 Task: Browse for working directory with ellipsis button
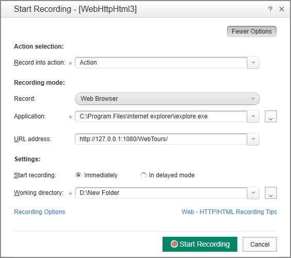coord(271,193)
